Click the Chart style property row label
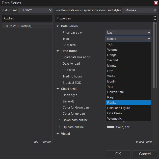 pos(70,95)
